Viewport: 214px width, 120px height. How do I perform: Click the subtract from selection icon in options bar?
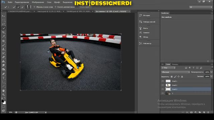coord(22,7)
